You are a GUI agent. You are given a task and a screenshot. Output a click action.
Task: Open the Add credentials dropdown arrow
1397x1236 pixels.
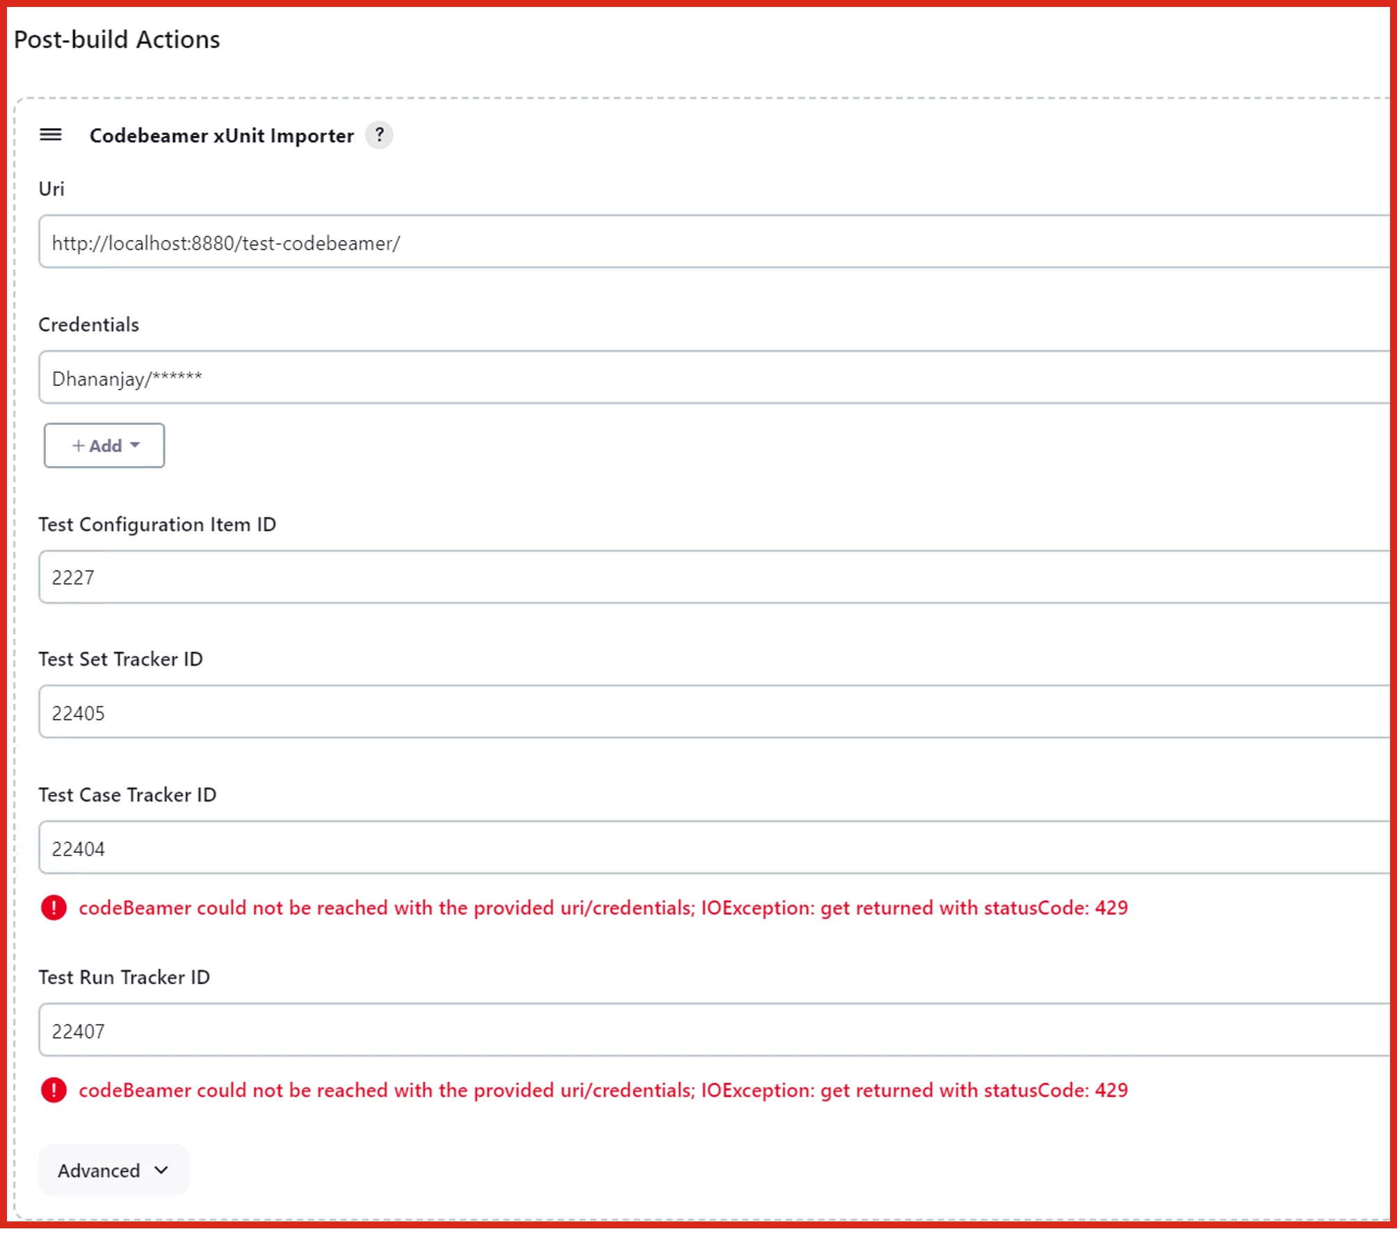click(x=135, y=445)
